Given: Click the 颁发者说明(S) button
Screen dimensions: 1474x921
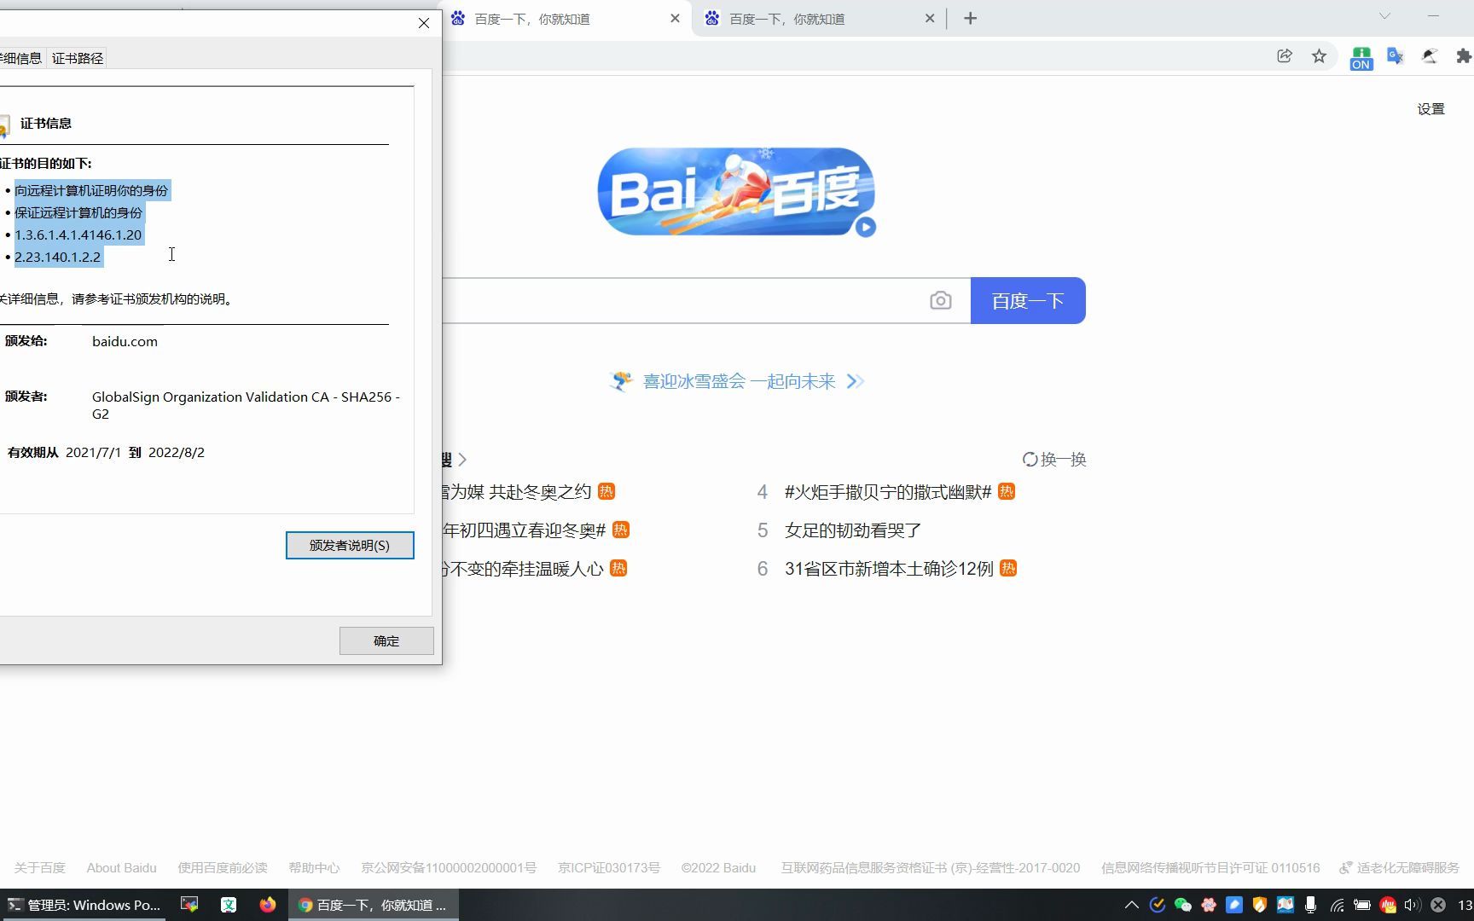Looking at the screenshot, I should click(350, 545).
